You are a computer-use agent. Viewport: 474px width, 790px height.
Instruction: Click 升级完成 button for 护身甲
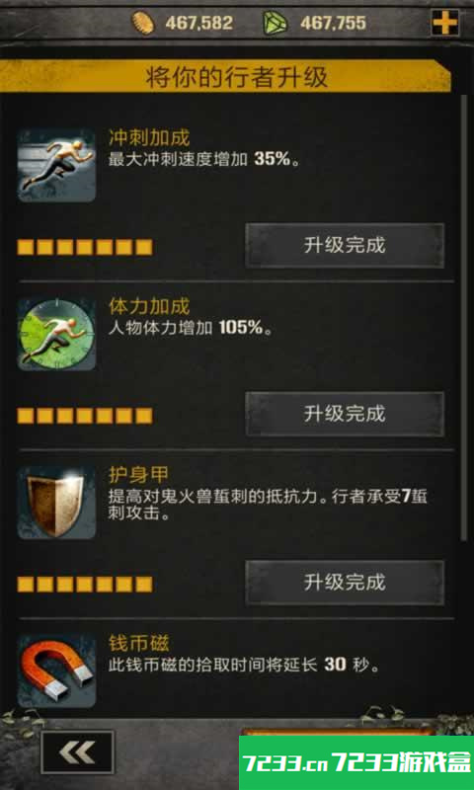345,583
